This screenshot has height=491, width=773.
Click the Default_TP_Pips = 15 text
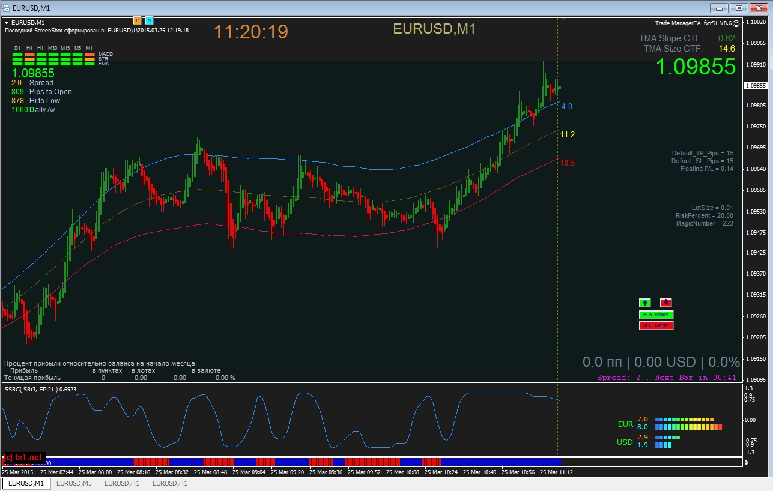tap(702, 154)
